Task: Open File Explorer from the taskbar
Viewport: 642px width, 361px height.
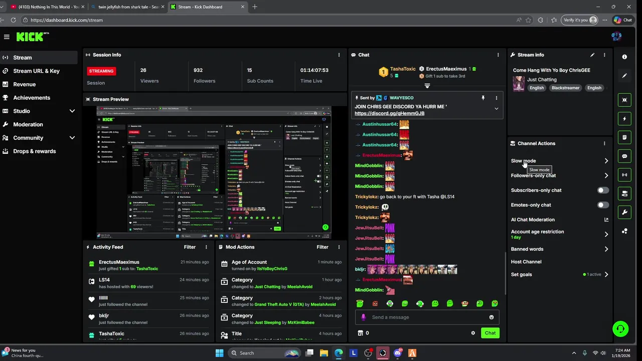Action: coord(324,353)
